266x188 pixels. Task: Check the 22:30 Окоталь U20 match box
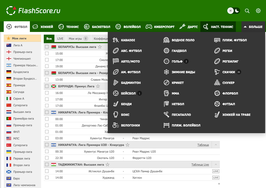click(47, 158)
